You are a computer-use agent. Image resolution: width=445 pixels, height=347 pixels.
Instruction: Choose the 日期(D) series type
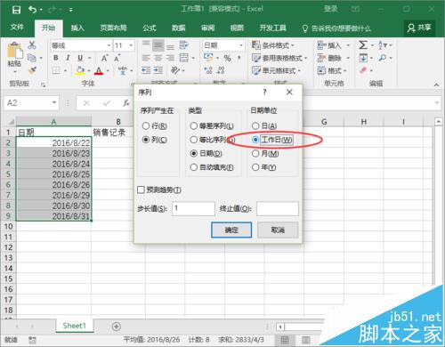tap(206, 153)
